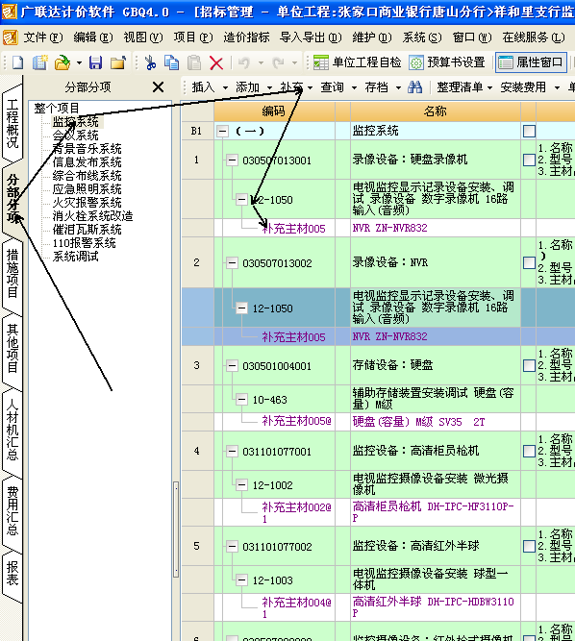Screen dimensions: 575x641
Task: Collapse item 030501004001
Action: tap(232, 365)
